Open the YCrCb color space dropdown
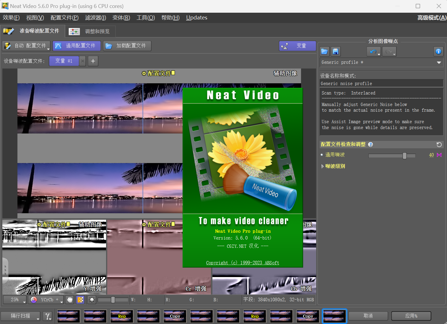 [x=46, y=300]
